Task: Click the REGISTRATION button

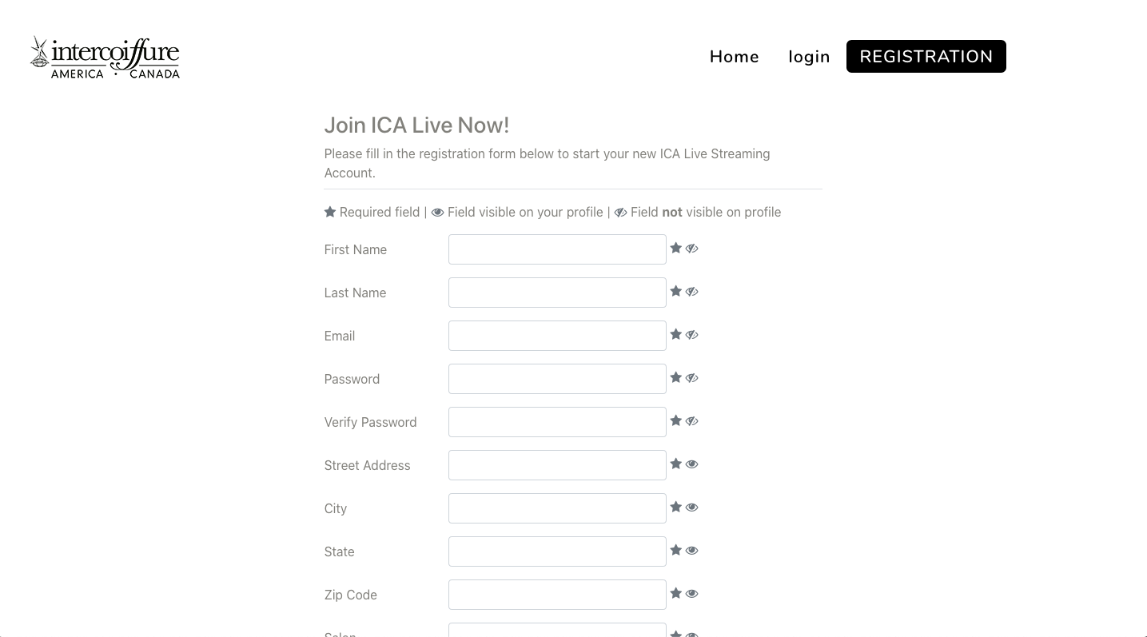Action: [x=926, y=57]
